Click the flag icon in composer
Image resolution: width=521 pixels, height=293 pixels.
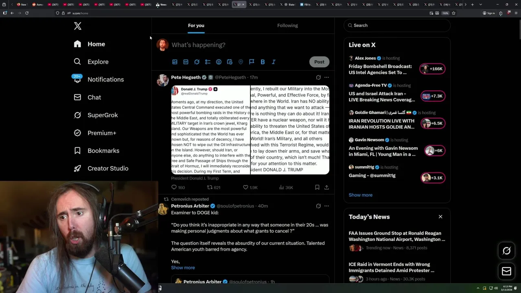tap(252, 62)
